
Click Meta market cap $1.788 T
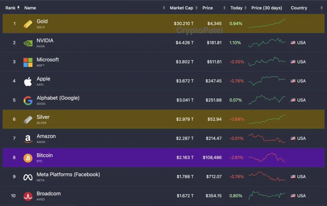185,177
